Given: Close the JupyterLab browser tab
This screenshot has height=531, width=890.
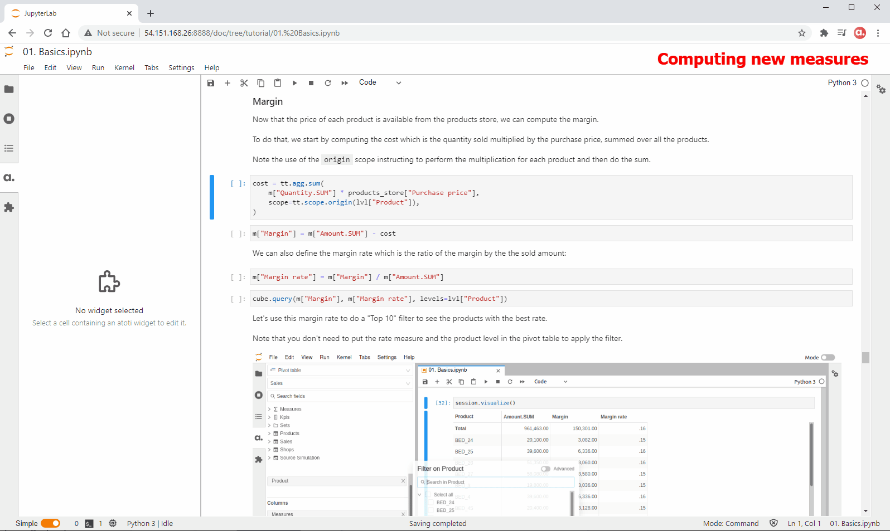Looking at the screenshot, I should coord(129,13).
